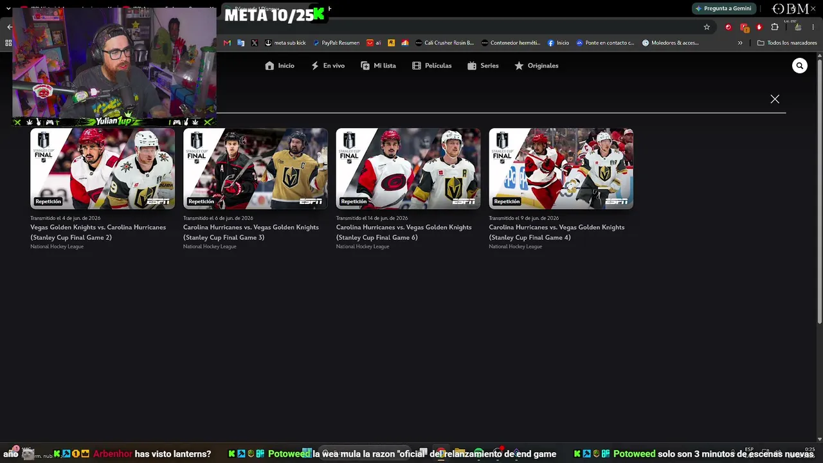Bookmark this page with the star icon
This screenshot has width=823, height=463.
(707, 27)
